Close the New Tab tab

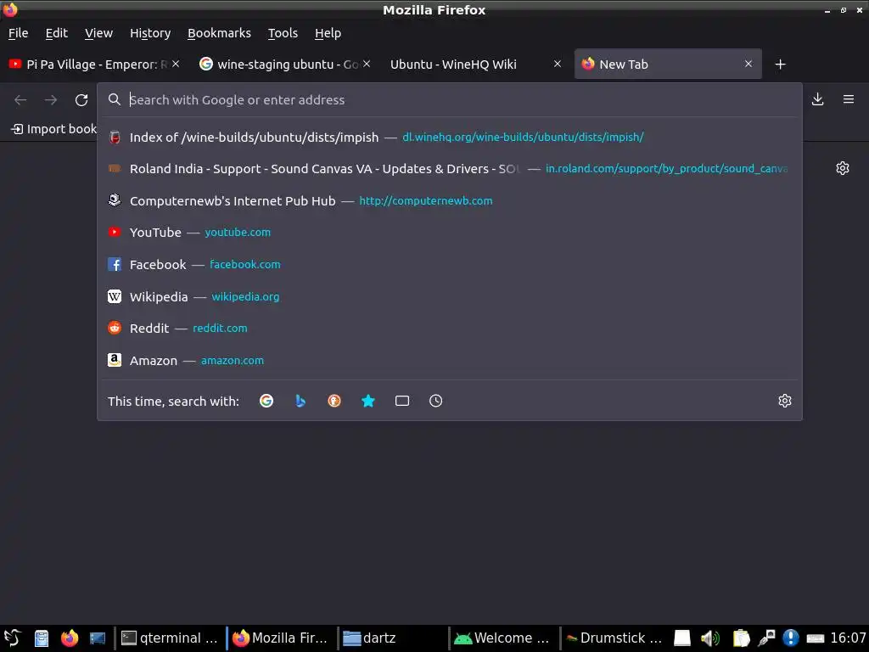pos(748,64)
